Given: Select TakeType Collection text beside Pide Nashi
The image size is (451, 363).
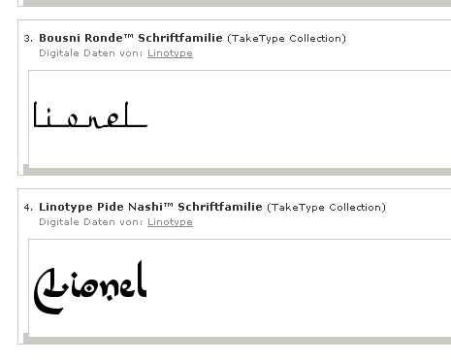Looking at the screenshot, I should [326, 208].
